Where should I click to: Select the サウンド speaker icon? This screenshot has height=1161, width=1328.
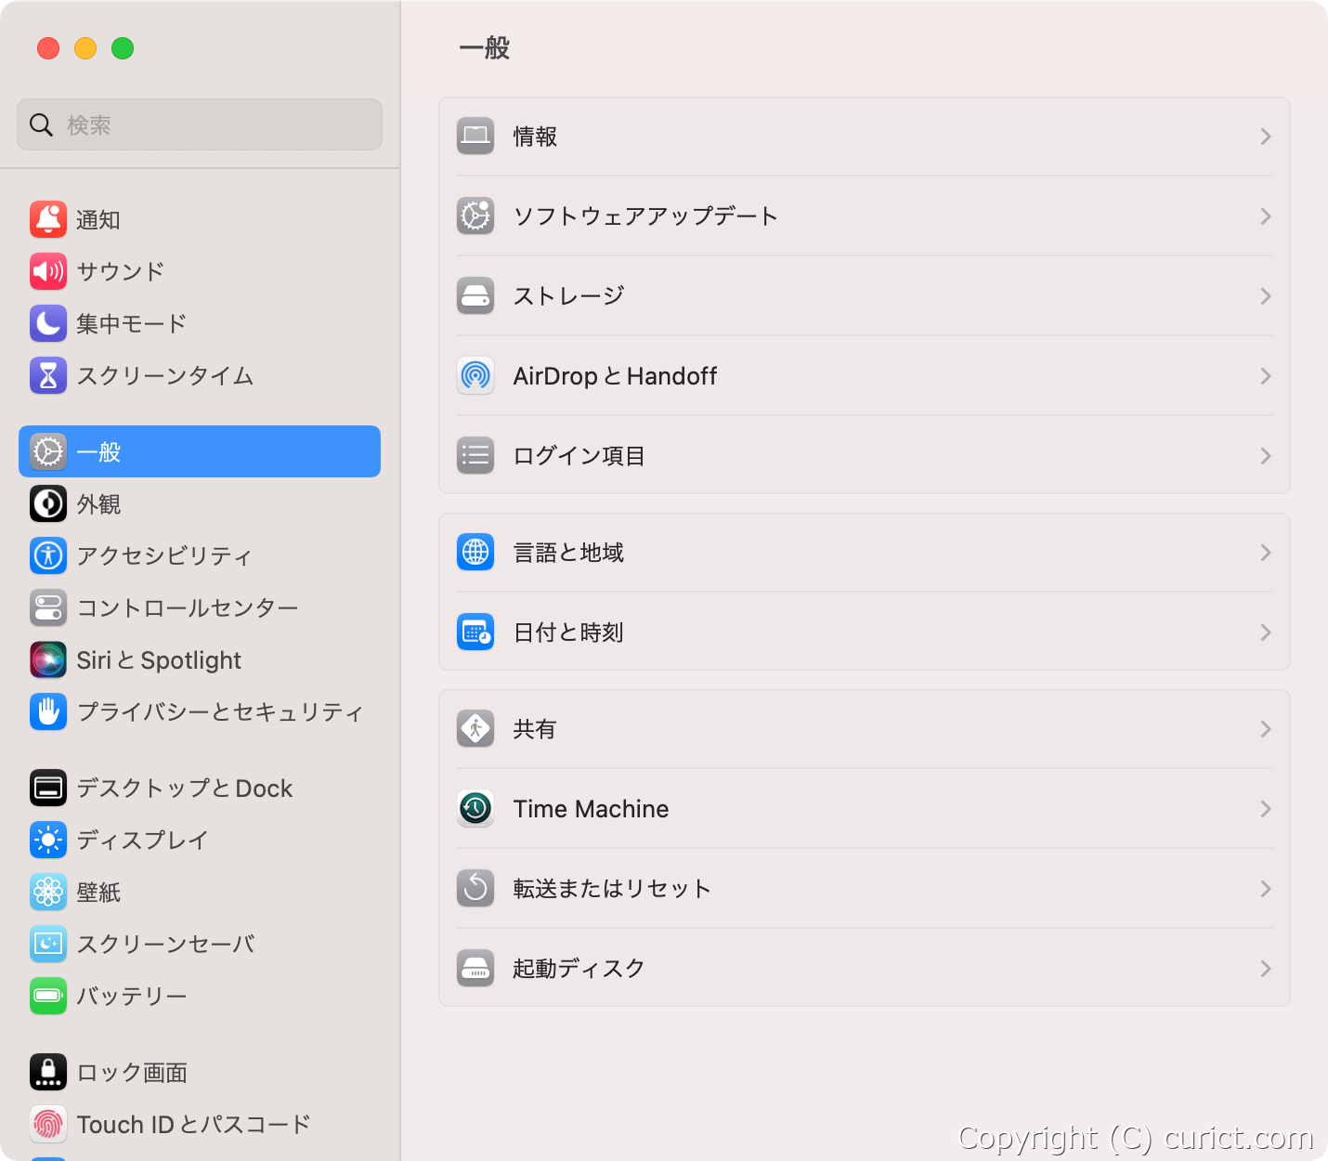[x=48, y=271]
